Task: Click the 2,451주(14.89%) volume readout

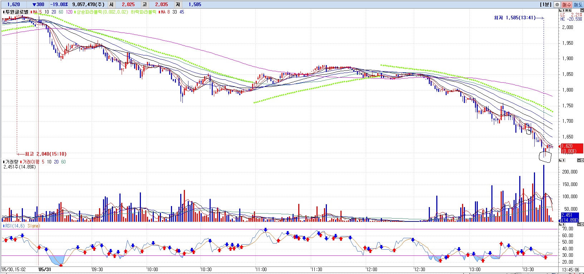Action: click(x=20, y=167)
